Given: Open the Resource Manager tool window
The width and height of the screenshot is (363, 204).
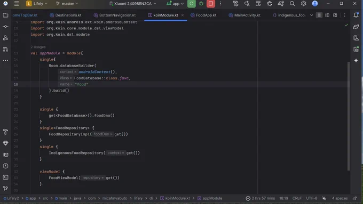Looking at the screenshot, I should click(5, 38).
